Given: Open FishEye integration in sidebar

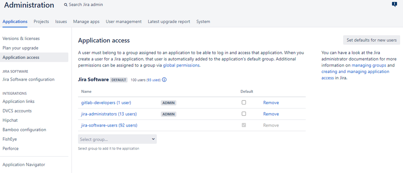Looking at the screenshot, I should click(x=10, y=139).
